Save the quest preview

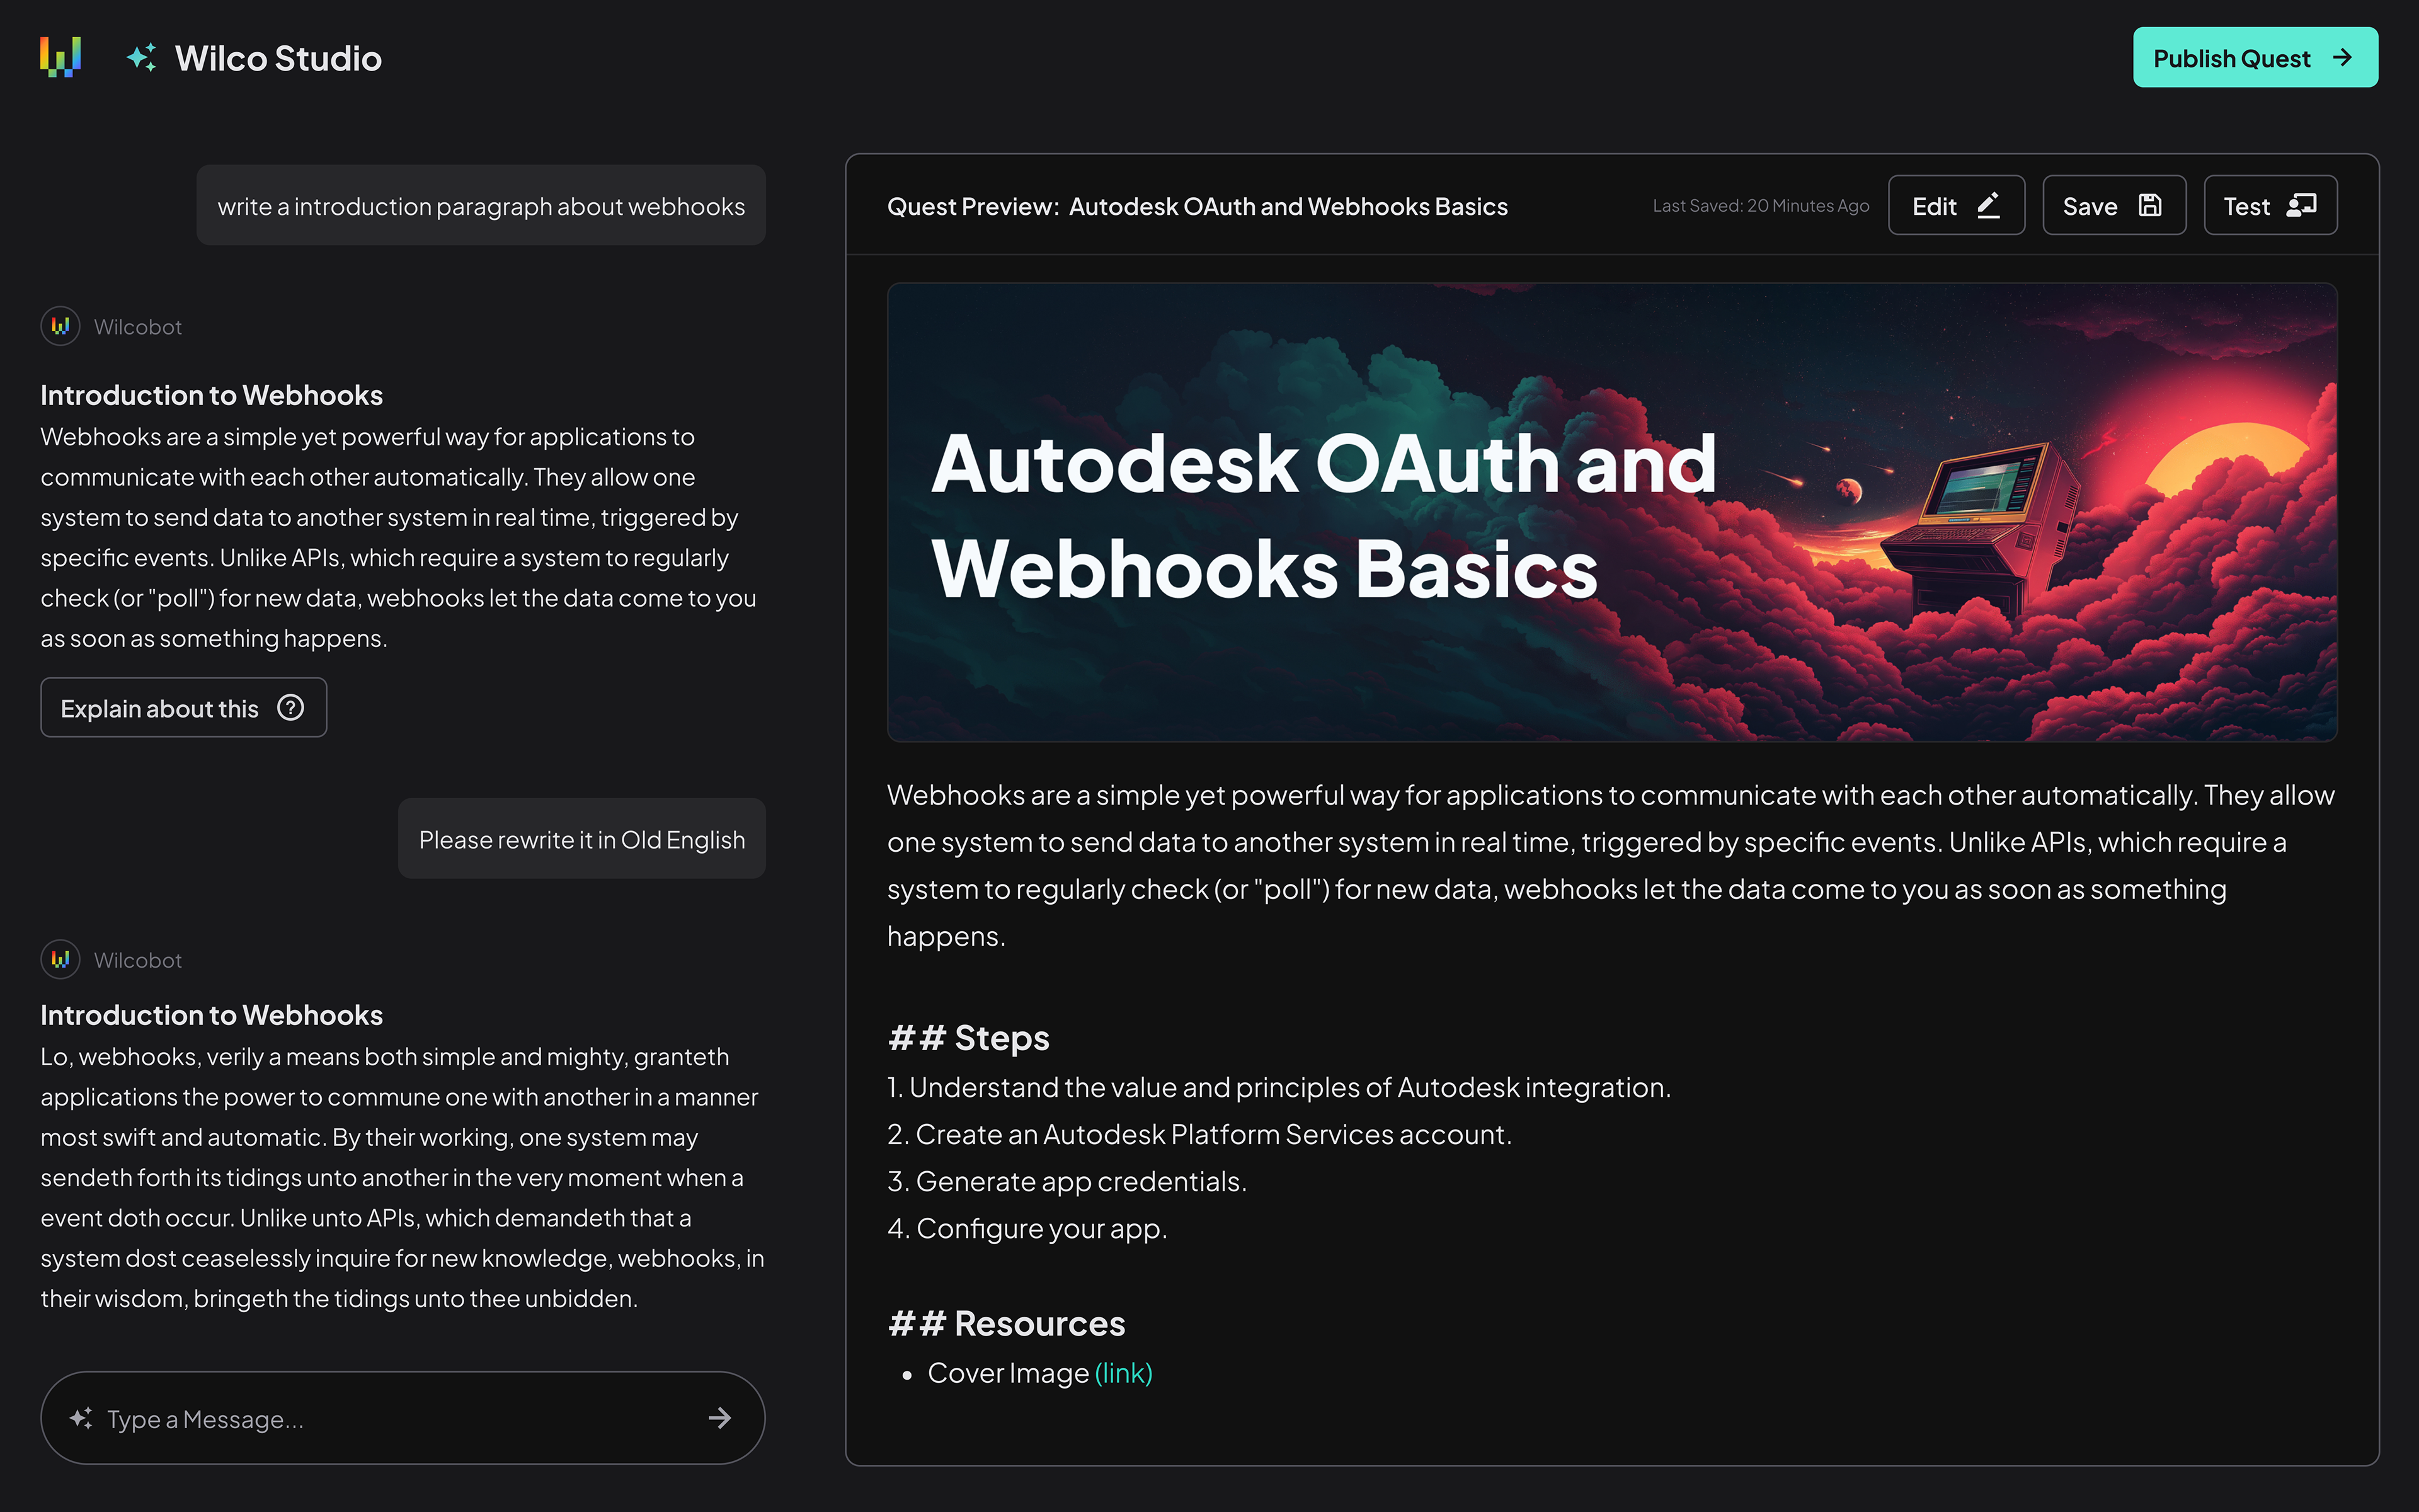(2114, 206)
